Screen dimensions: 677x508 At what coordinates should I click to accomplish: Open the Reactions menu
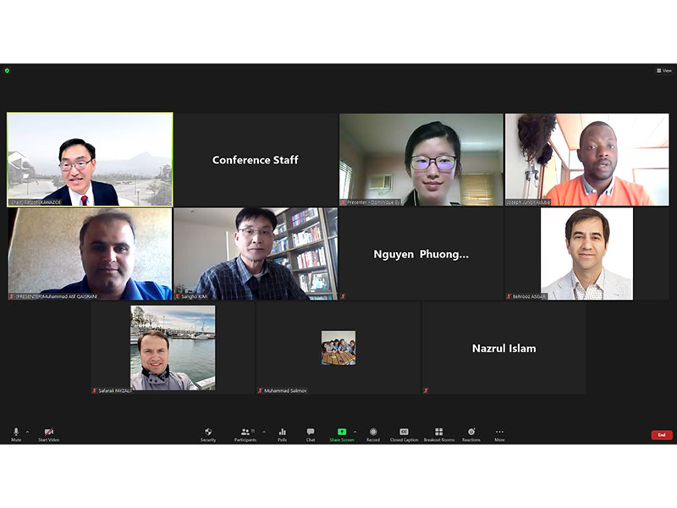(471, 432)
